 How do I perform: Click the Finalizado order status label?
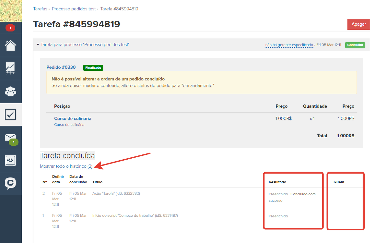93,68
